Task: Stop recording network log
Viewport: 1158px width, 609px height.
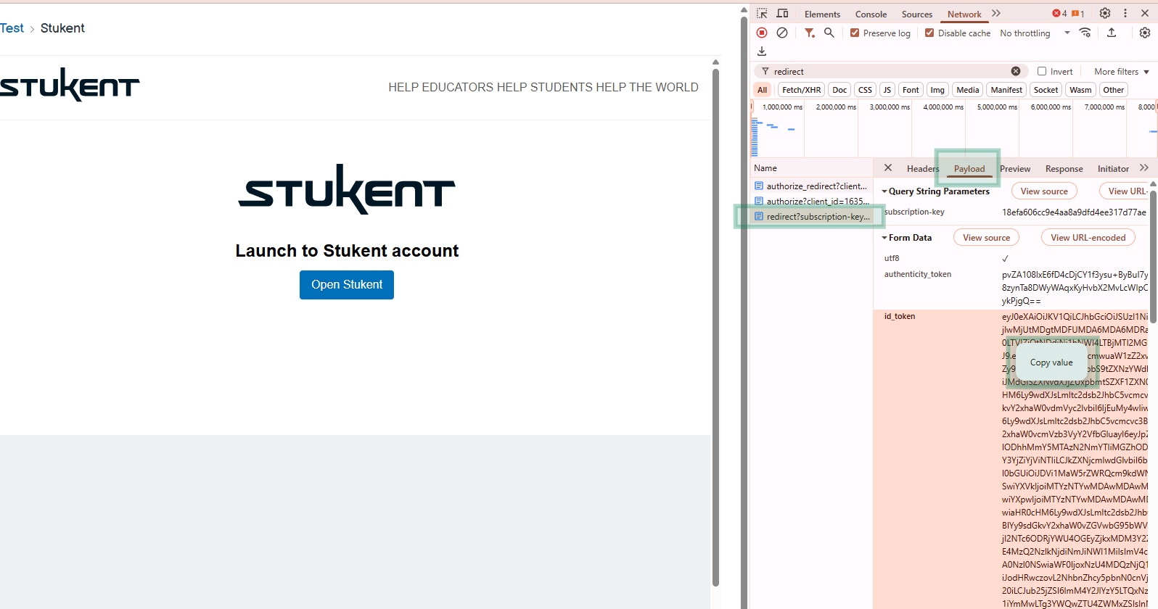Action: (x=762, y=33)
